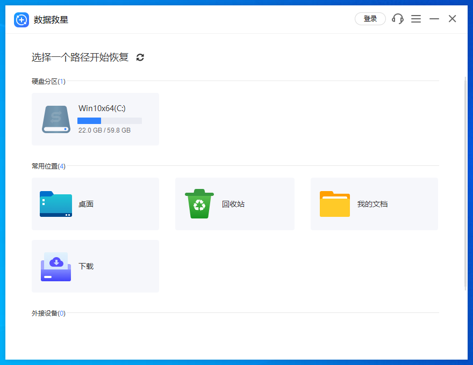473x365 pixels.
Task: Click the 数据救星 app logo icon
Action: [21, 20]
